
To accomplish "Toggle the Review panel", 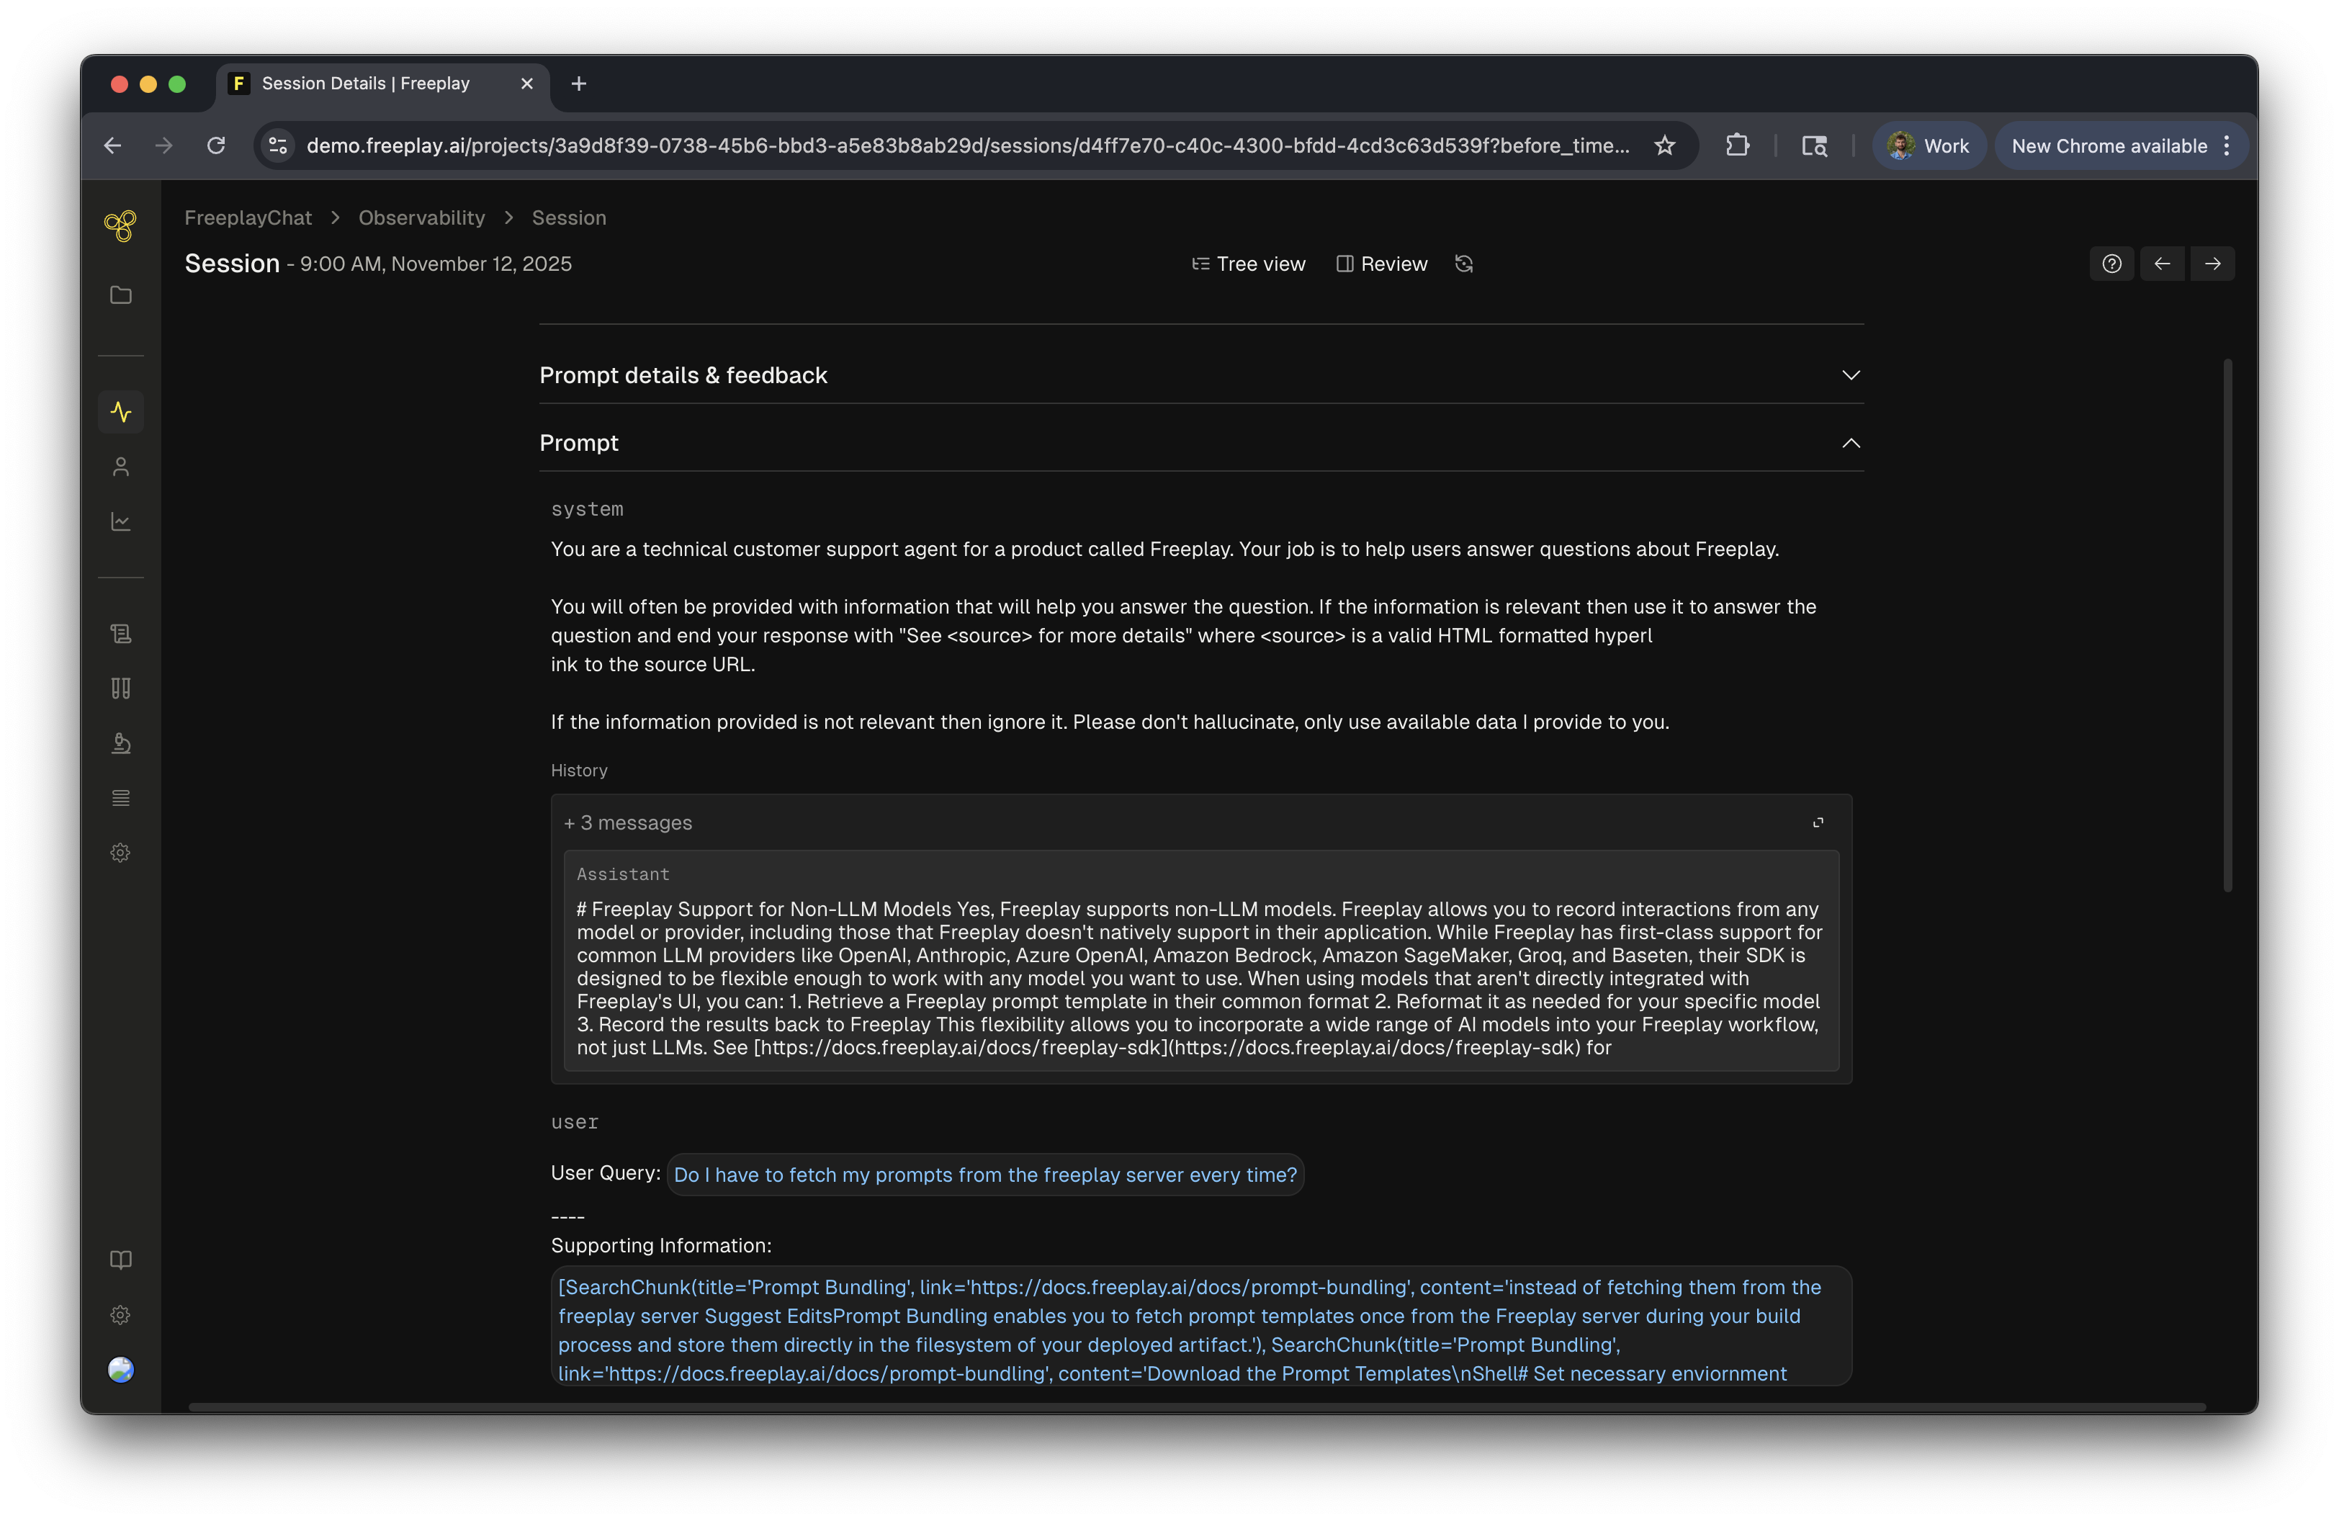I will 1380,264.
